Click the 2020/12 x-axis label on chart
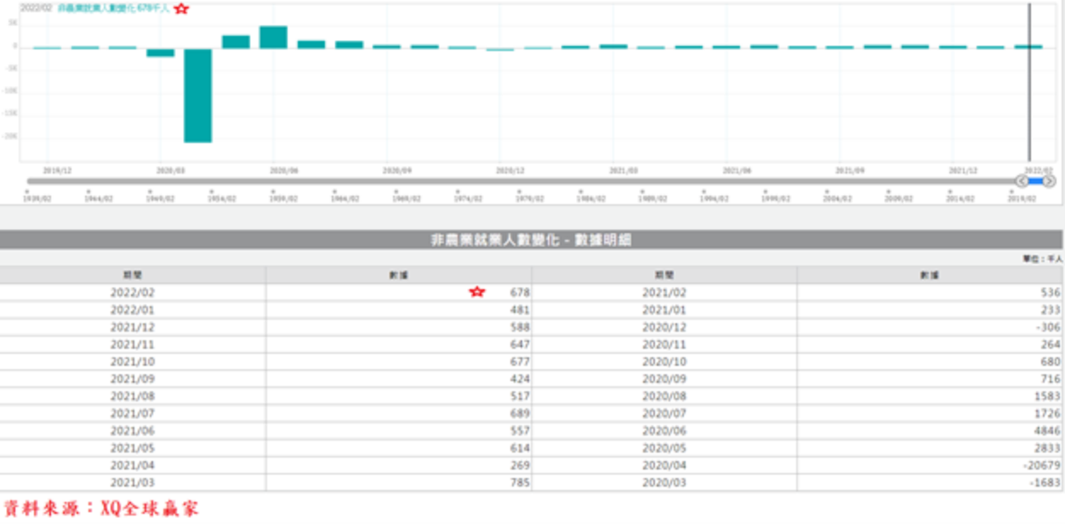Image resolution: width=1065 pixels, height=524 pixels. click(x=510, y=170)
